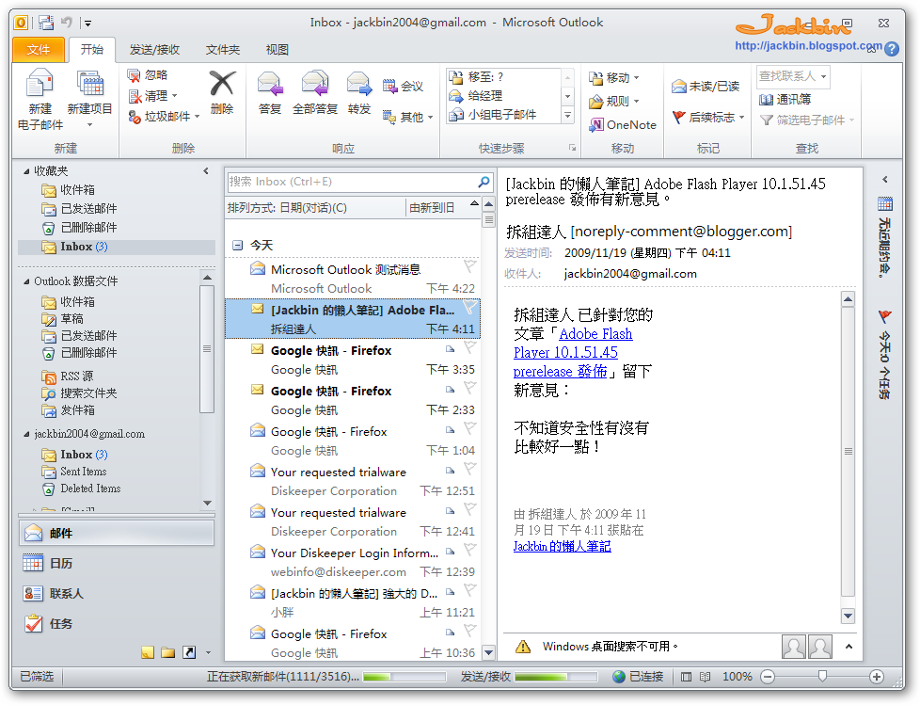Switch to the 发送/接收 ribbon tab

pyautogui.click(x=154, y=50)
